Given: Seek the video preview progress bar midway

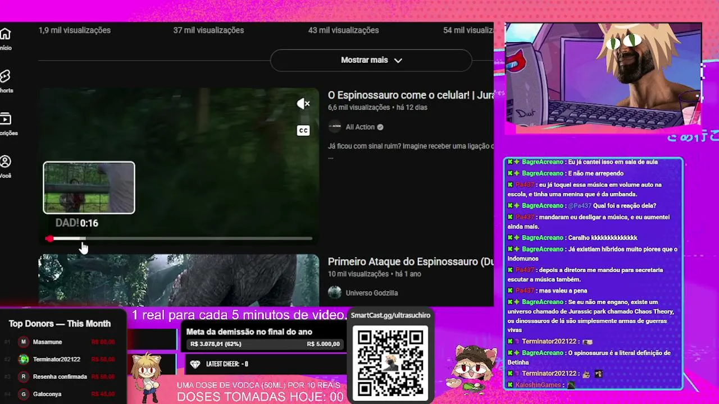Looking at the screenshot, I should 180,239.
